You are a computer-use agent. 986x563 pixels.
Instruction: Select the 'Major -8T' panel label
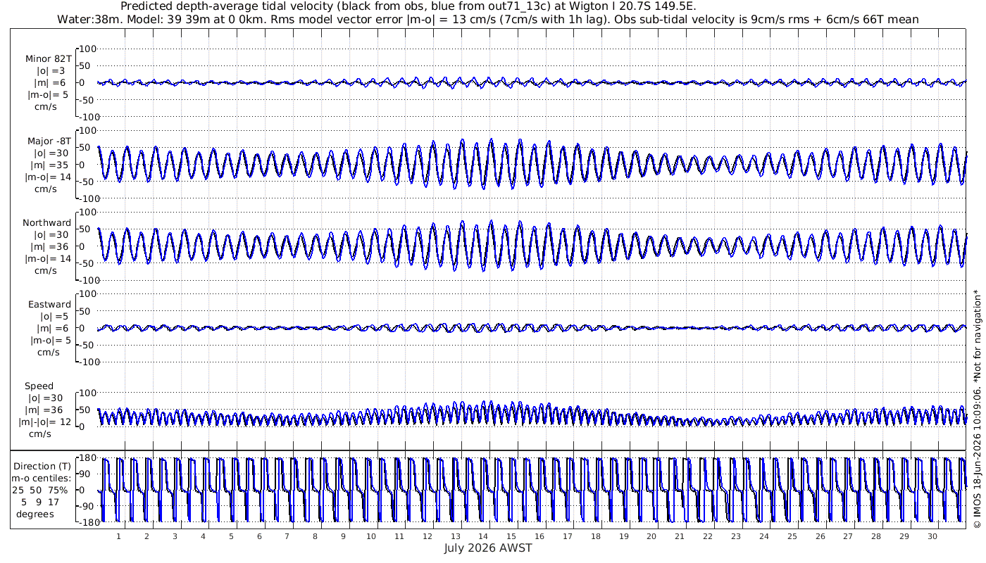click(x=49, y=141)
